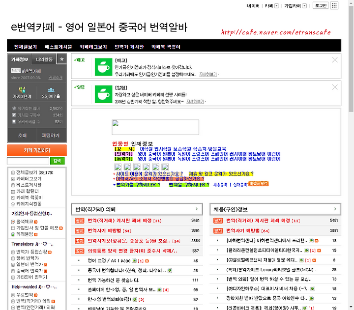This screenshot has width=354, height=310.
Task: Click new icon beside 일본어 번역가
Action: [45, 265]
